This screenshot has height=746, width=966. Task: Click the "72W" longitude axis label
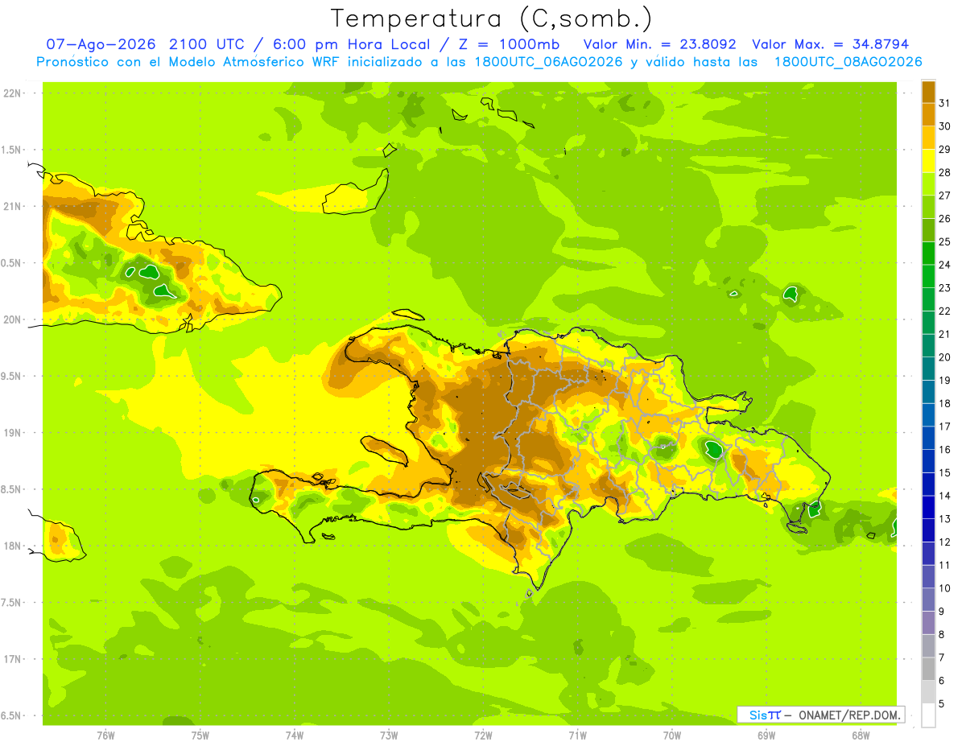pos(484,736)
